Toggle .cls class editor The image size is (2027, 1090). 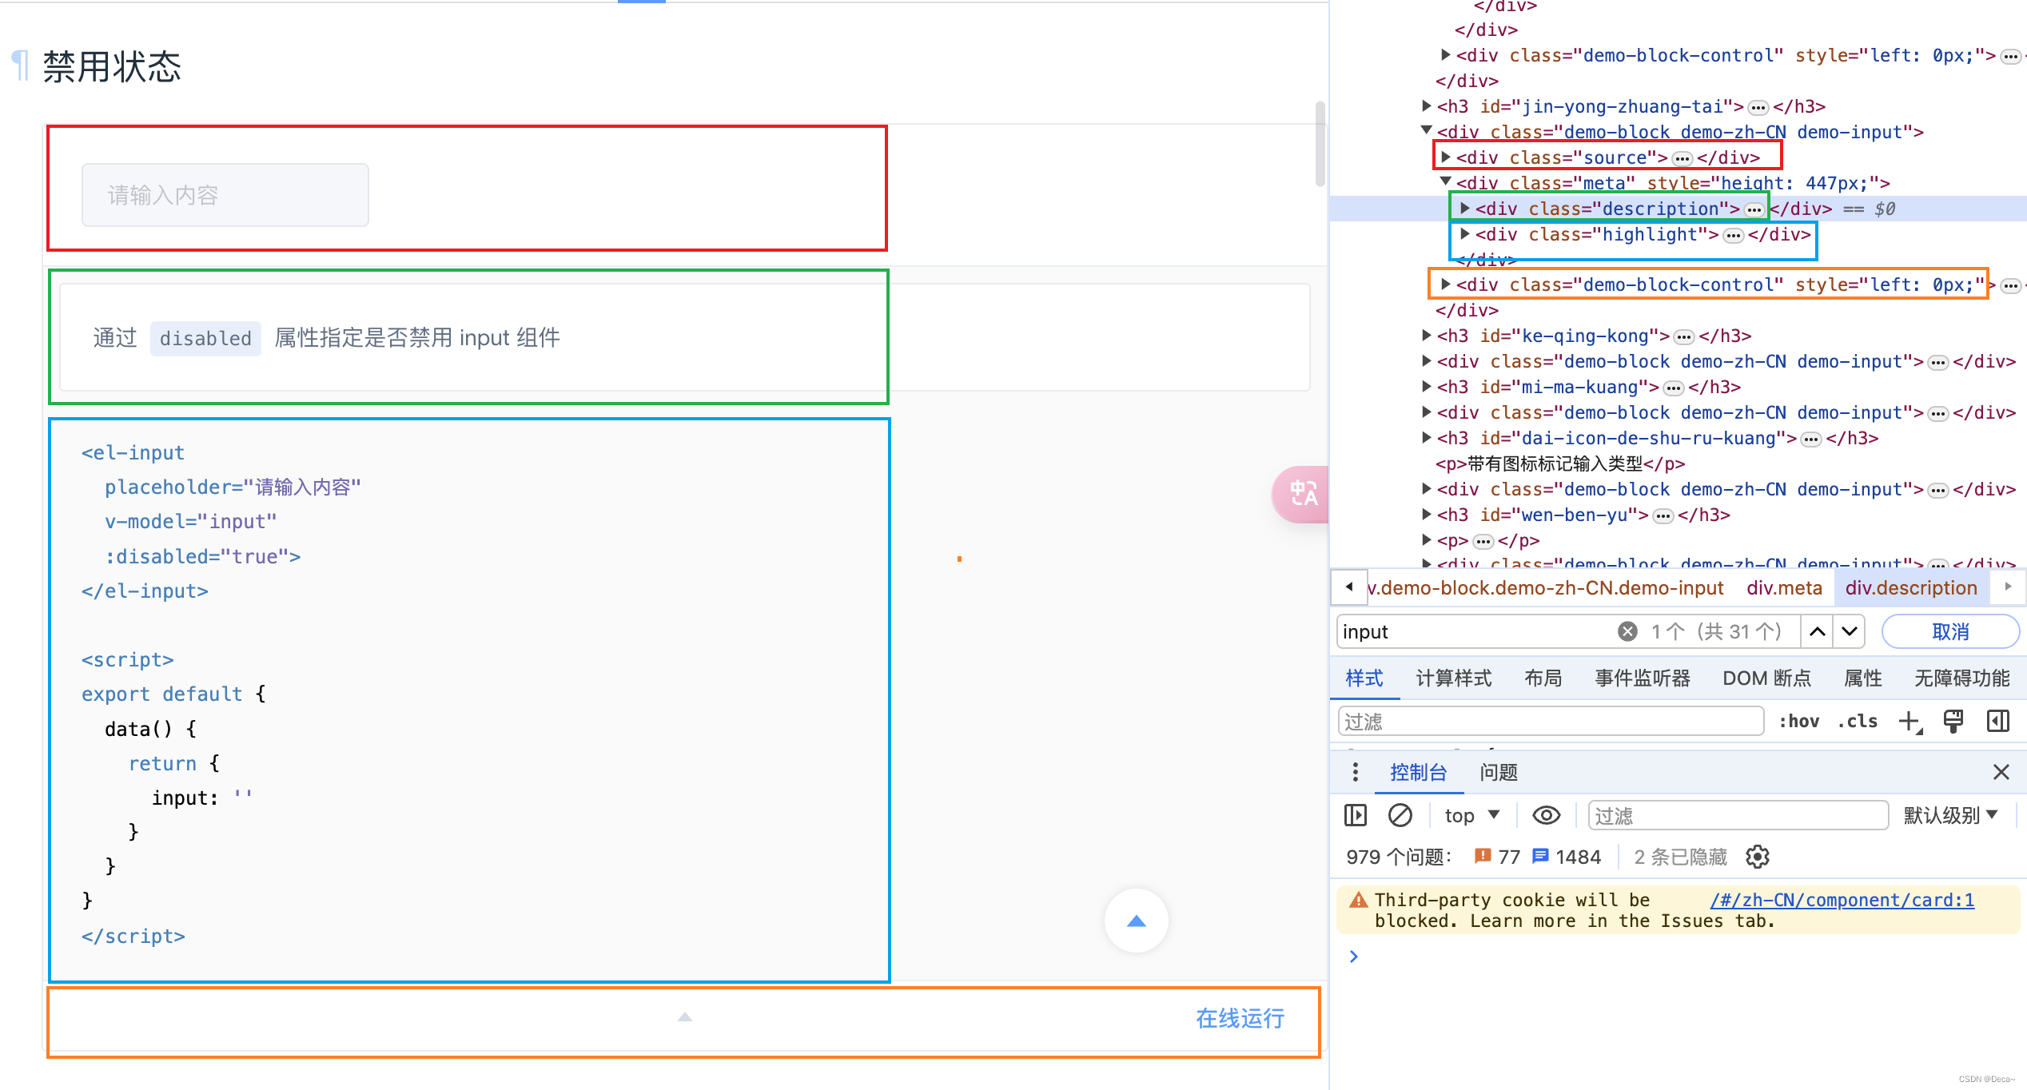[1858, 722]
